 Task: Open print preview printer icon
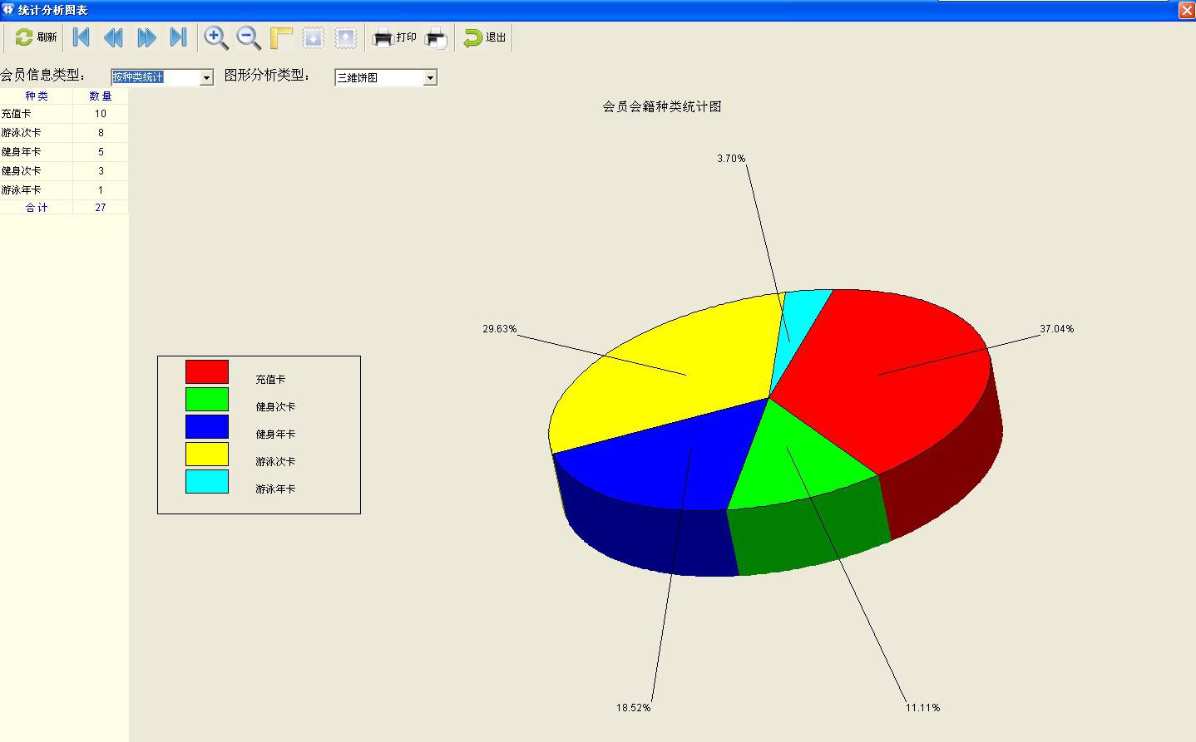tap(436, 37)
